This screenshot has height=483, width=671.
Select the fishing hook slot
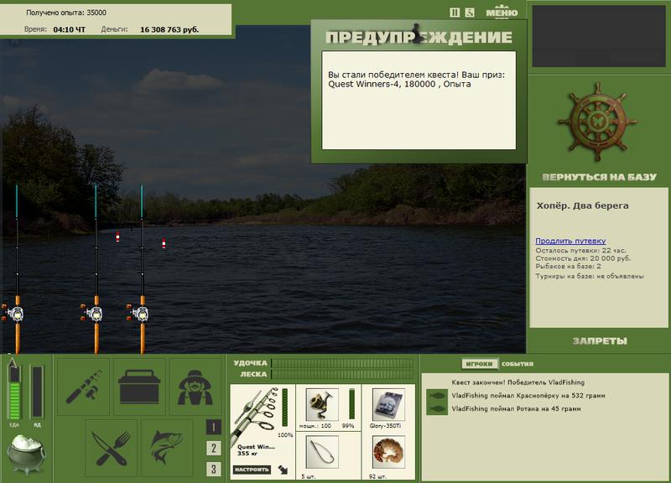pos(322,452)
